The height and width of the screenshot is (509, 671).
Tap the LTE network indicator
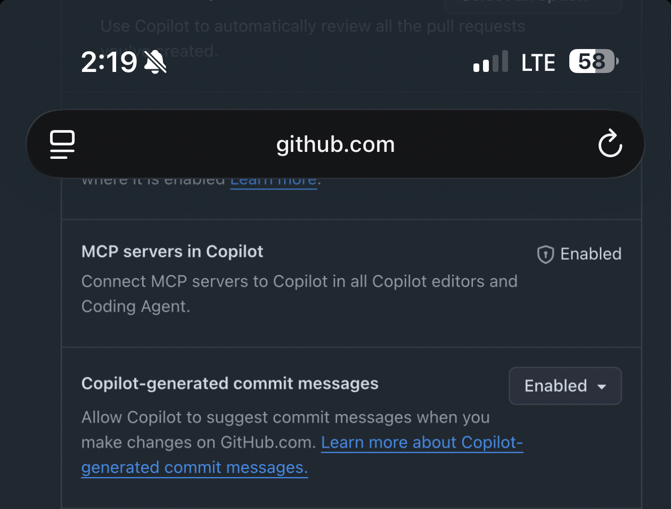tap(538, 63)
